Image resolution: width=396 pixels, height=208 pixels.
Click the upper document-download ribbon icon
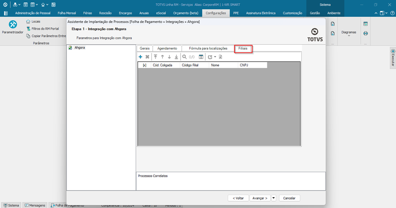click(333, 24)
